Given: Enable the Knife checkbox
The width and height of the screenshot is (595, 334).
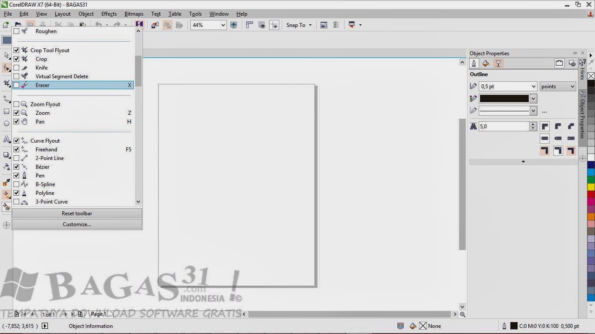Looking at the screenshot, I should [x=17, y=68].
